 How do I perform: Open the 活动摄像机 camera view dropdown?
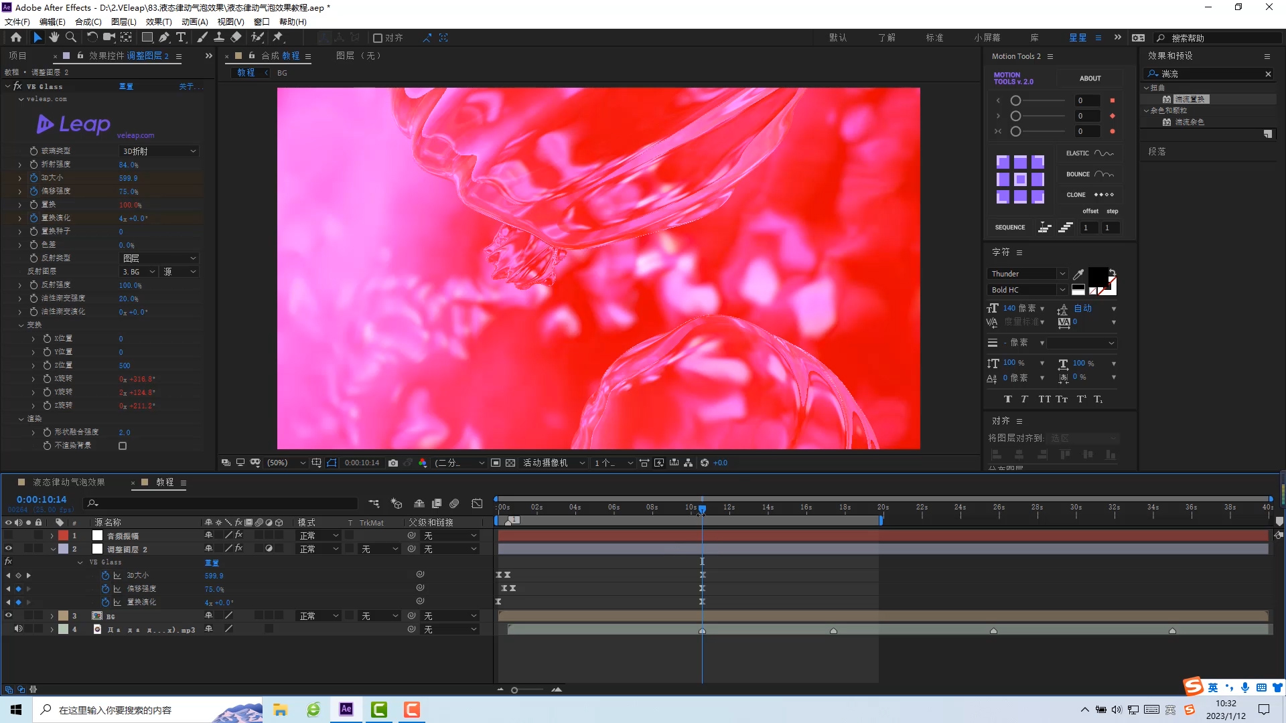tap(554, 463)
